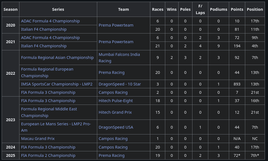
Task: Open the 2020 ADAC Formula 4 Championship link
Action: pos(50,21)
